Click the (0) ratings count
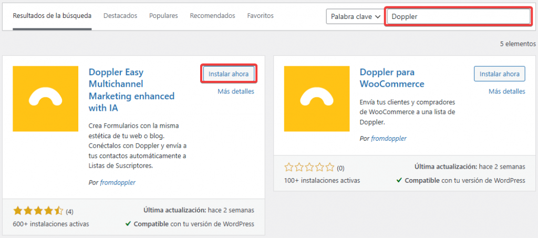538x238 pixels. 340,168
